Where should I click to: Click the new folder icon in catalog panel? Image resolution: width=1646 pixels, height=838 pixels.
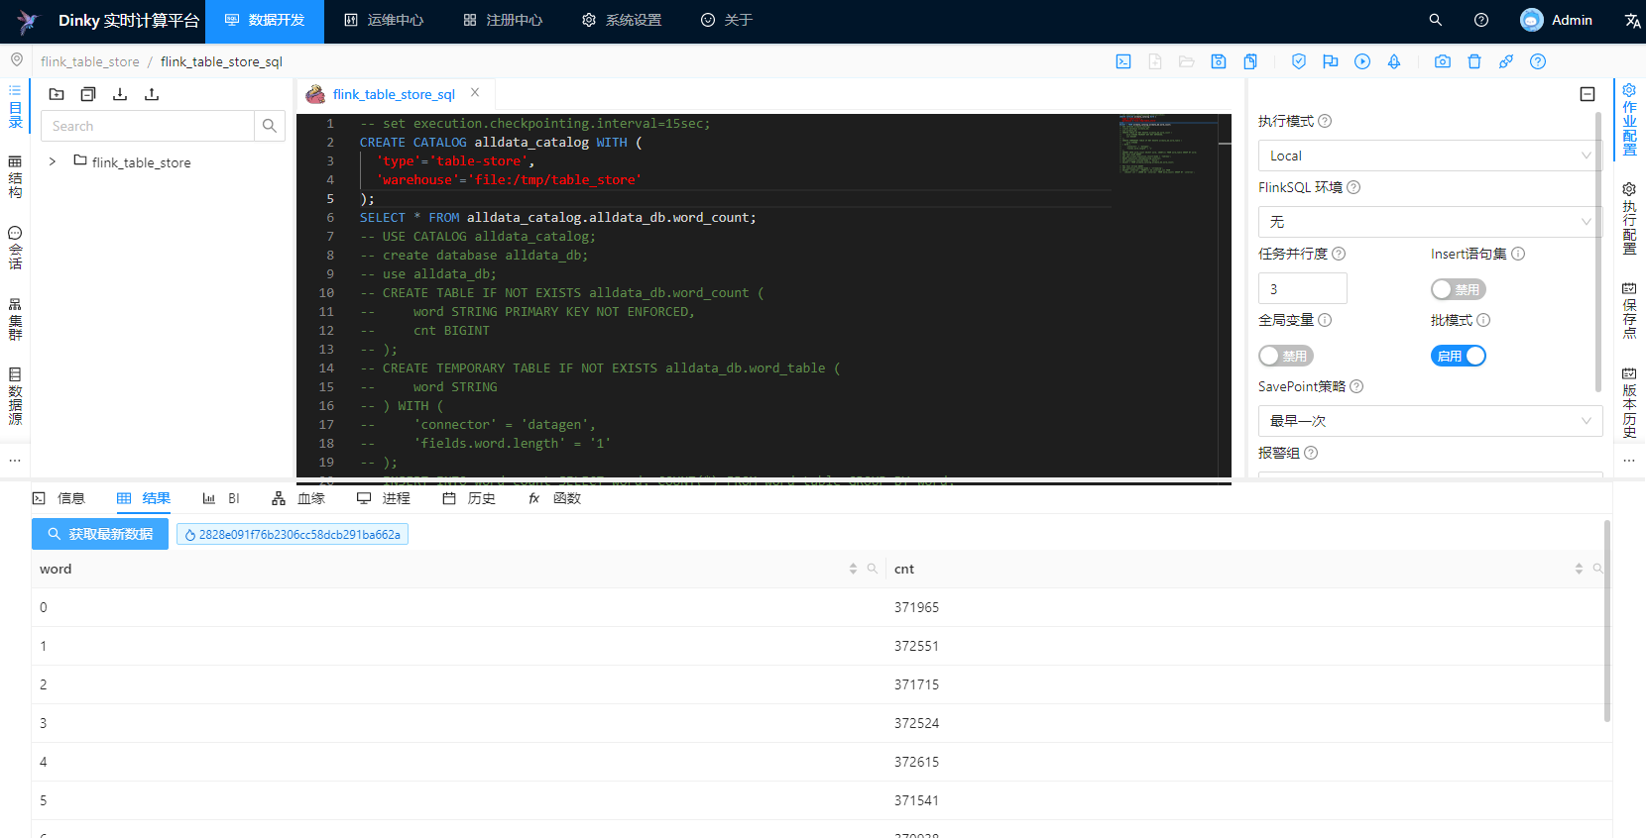57,94
